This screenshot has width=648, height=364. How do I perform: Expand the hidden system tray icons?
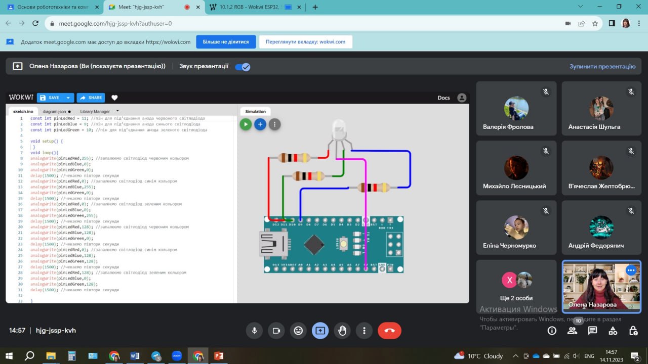tap(515, 356)
